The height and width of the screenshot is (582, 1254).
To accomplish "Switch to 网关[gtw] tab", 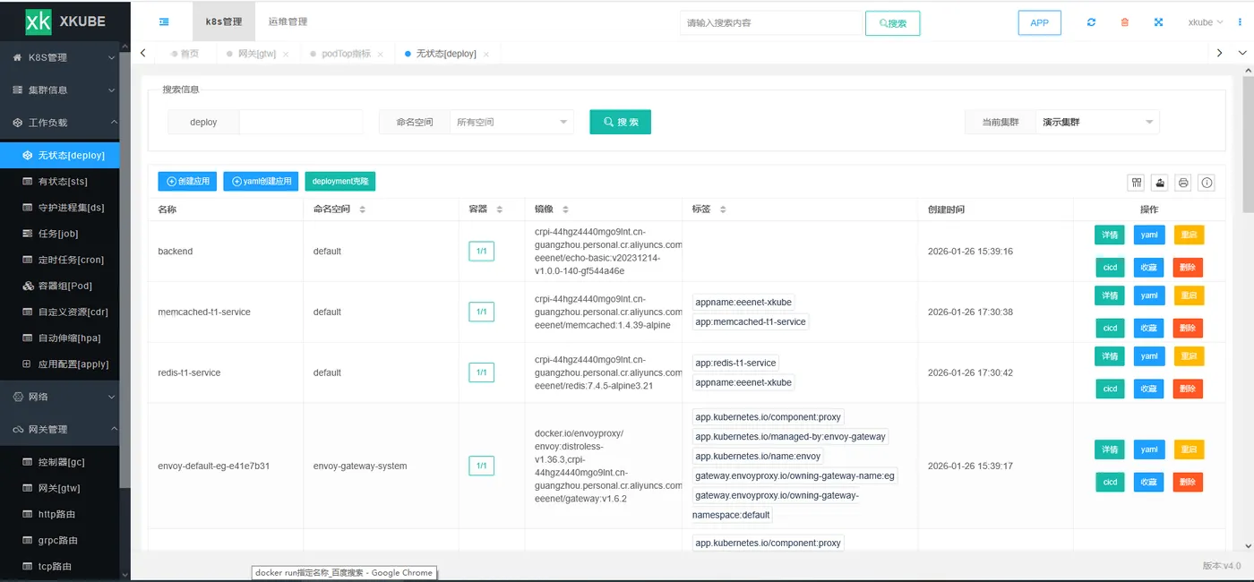I will coord(256,54).
